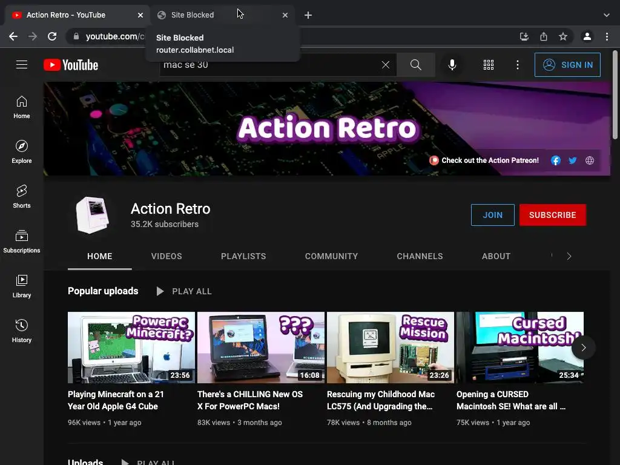Click the Action Retro channel avatar
This screenshot has width=620, height=465.
click(92, 215)
